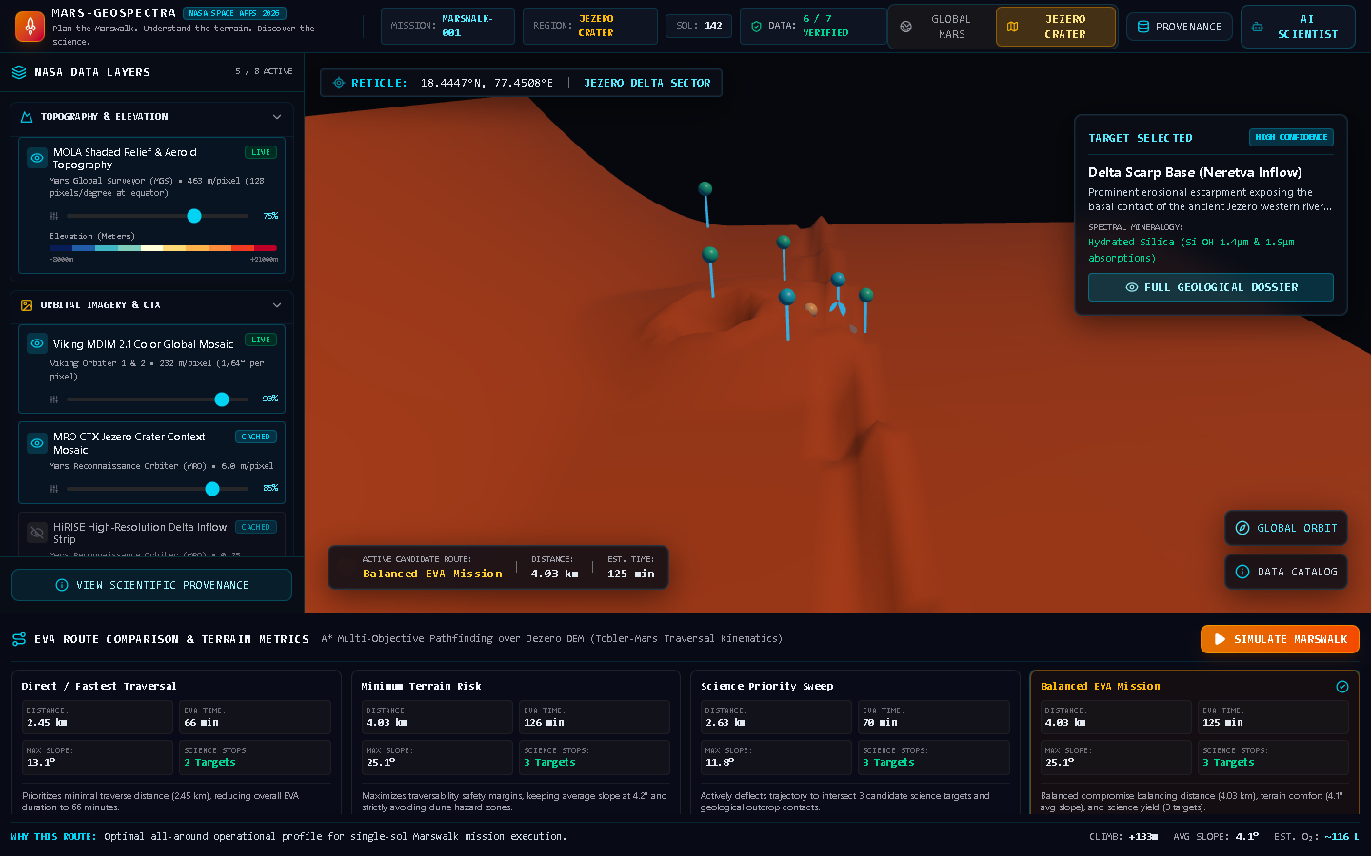This screenshot has width=1371, height=856.
Task: Click the 5 / 8 Active counter
Action: click(264, 71)
